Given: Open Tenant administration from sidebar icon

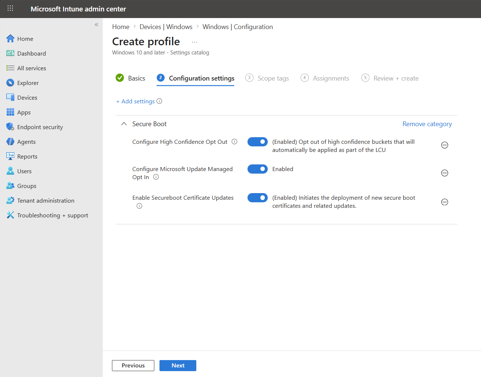Looking at the screenshot, I should click(10, 200).
